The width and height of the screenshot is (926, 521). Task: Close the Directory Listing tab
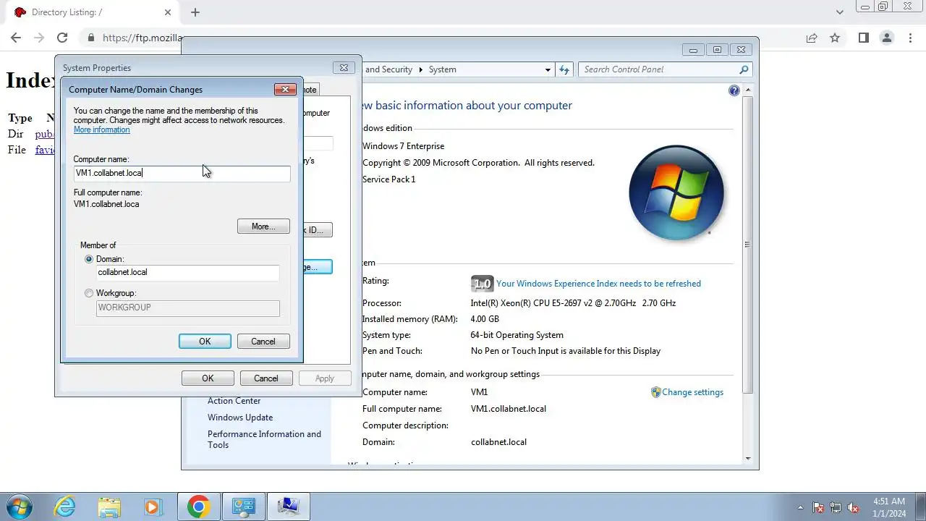pos(168,12)
